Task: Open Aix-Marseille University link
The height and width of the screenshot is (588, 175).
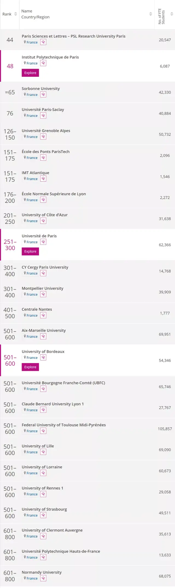Action: (x=44, y=330)
